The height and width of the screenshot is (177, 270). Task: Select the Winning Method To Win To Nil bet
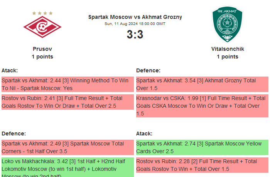click(x=67, y=84)
